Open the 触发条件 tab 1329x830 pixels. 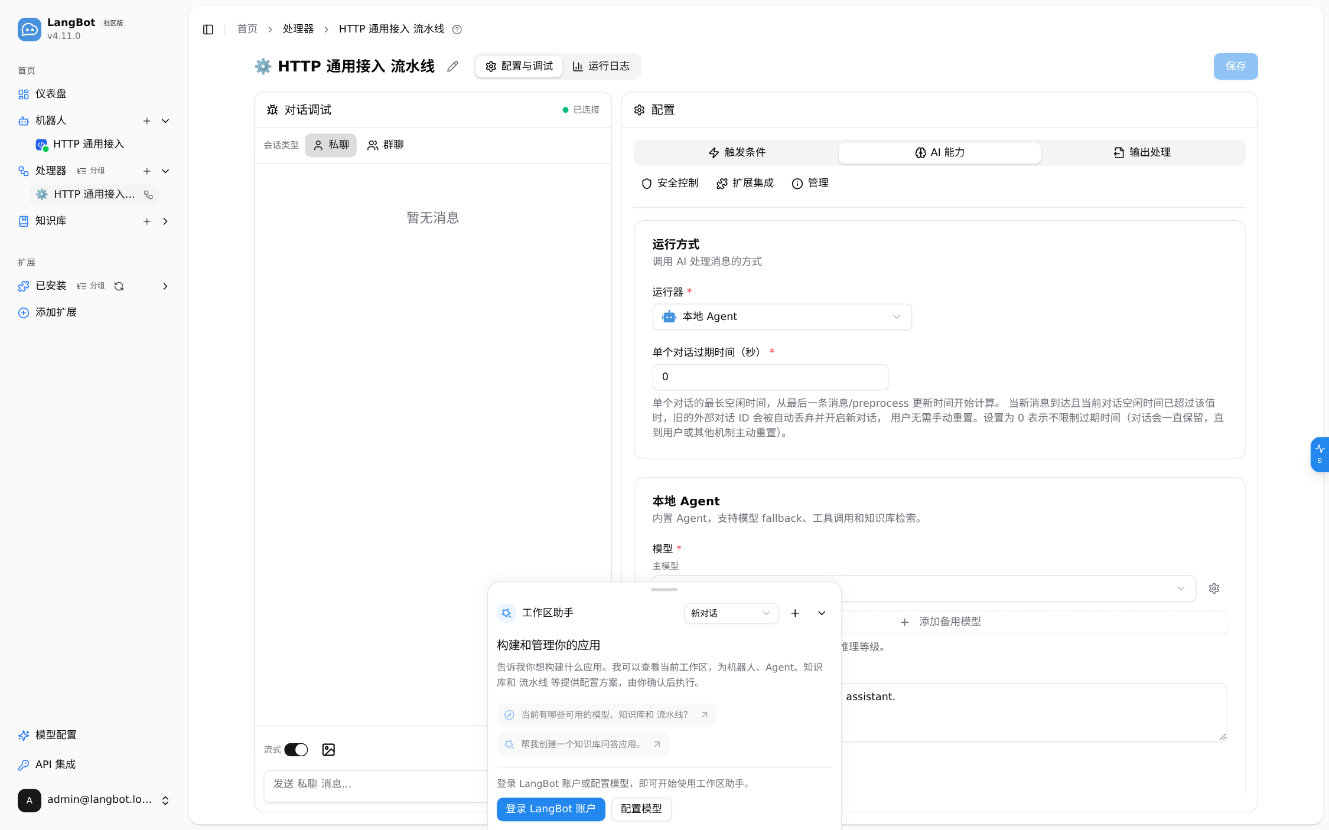click(x=737, y=153)
